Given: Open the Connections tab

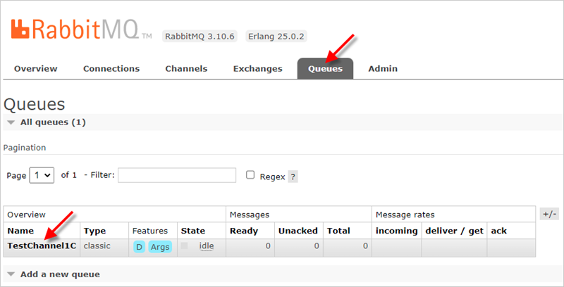Looking at the screenshot, I should coord(111,69).
